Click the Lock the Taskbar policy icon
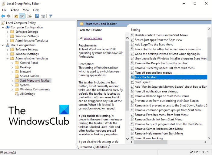The image size is (212, 155). [x=132, y=77]
